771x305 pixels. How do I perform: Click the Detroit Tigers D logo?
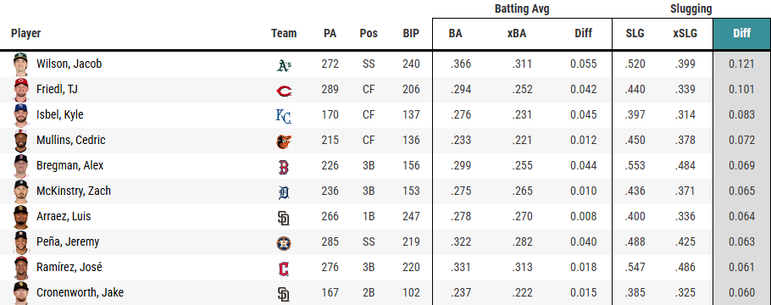pos(284,193)
